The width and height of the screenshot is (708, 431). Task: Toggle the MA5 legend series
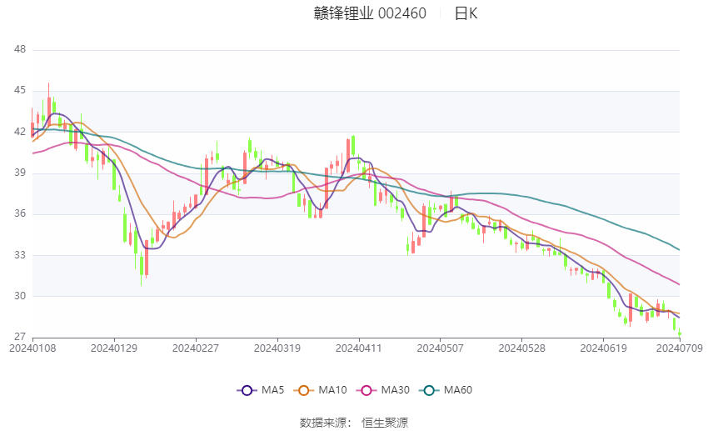coord(261,390)
